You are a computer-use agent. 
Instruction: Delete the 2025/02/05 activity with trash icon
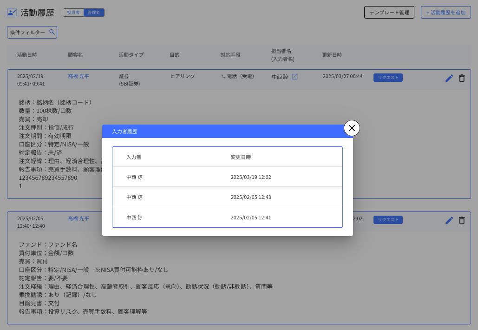(462, 220)
